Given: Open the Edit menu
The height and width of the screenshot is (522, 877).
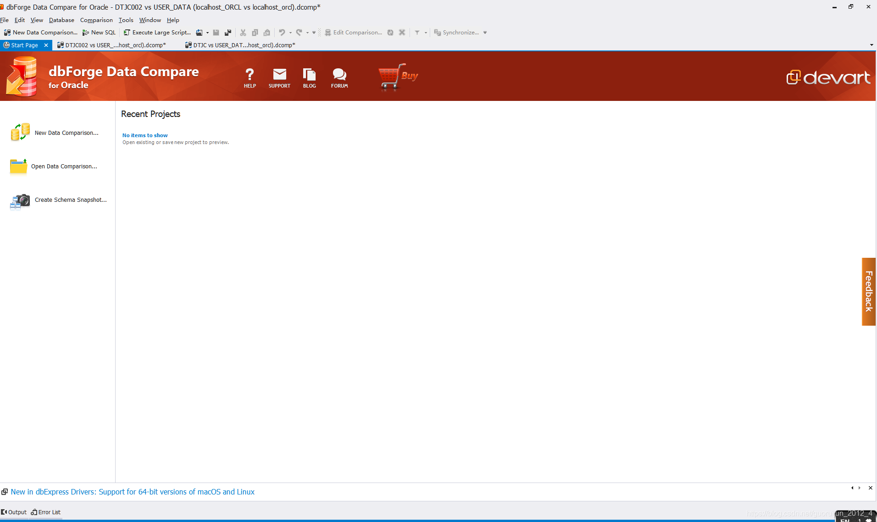Looking at the screenshot, I should click(20, 20).
